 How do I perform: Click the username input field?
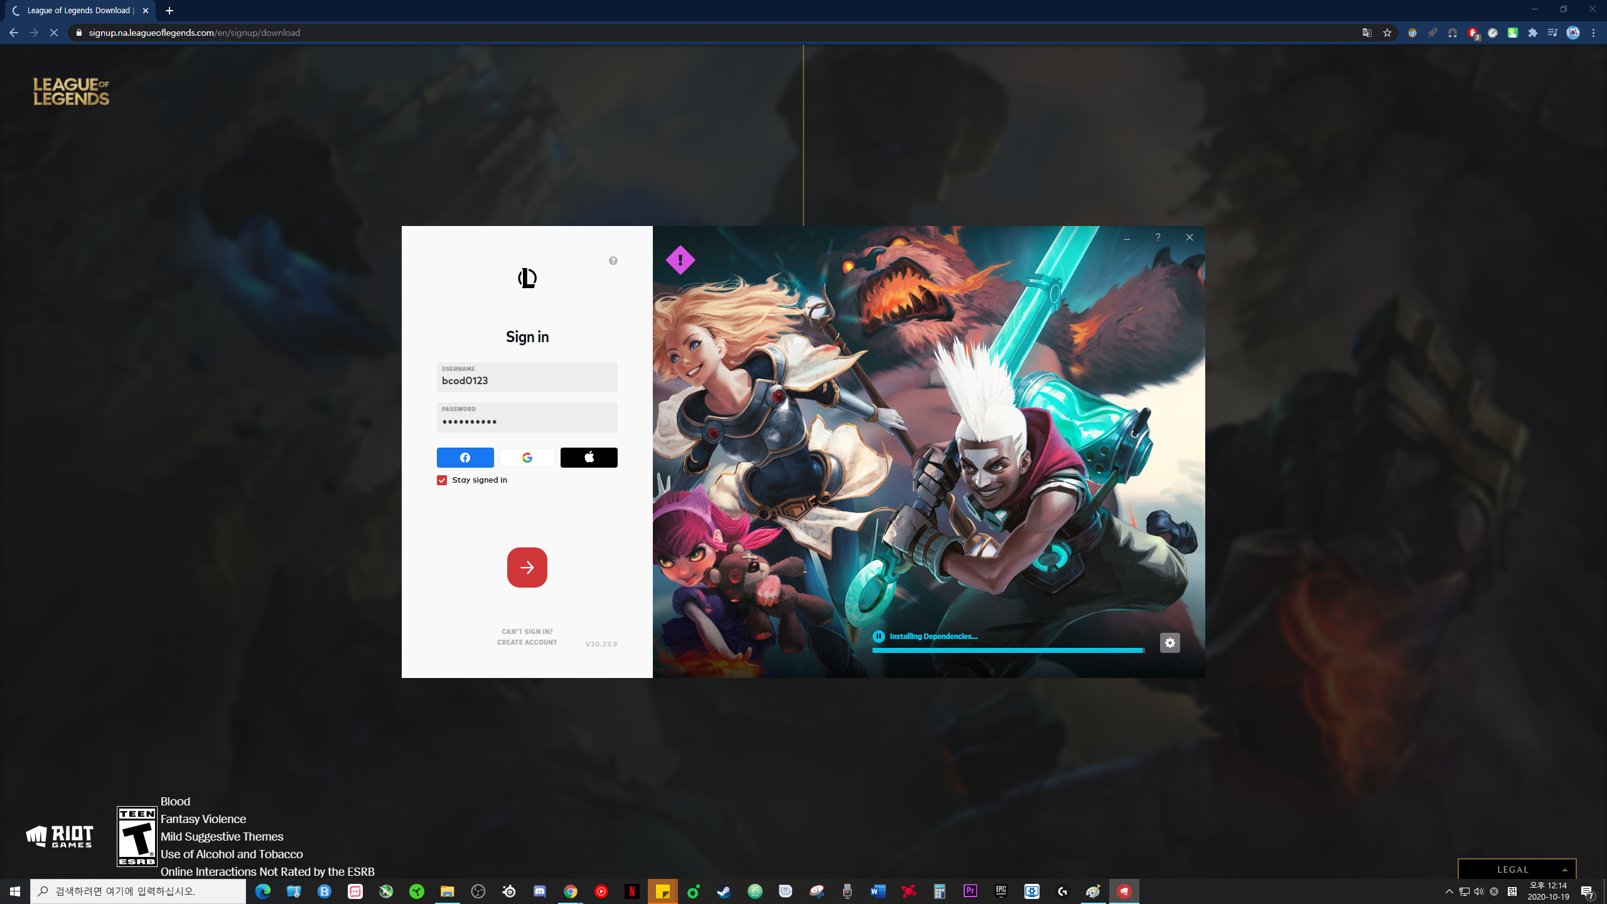527,378
